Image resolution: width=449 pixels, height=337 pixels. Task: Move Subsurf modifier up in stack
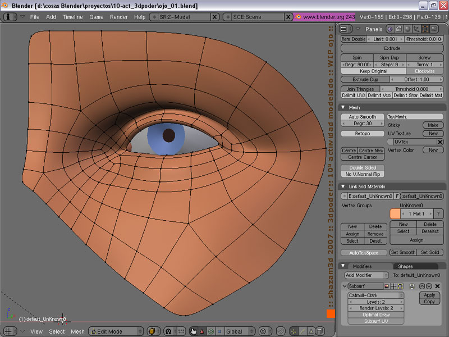coord(421,286)
